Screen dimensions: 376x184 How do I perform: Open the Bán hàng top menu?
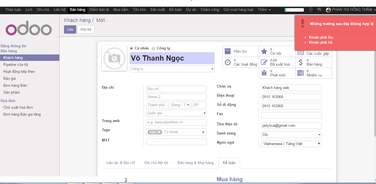[78, 10]
